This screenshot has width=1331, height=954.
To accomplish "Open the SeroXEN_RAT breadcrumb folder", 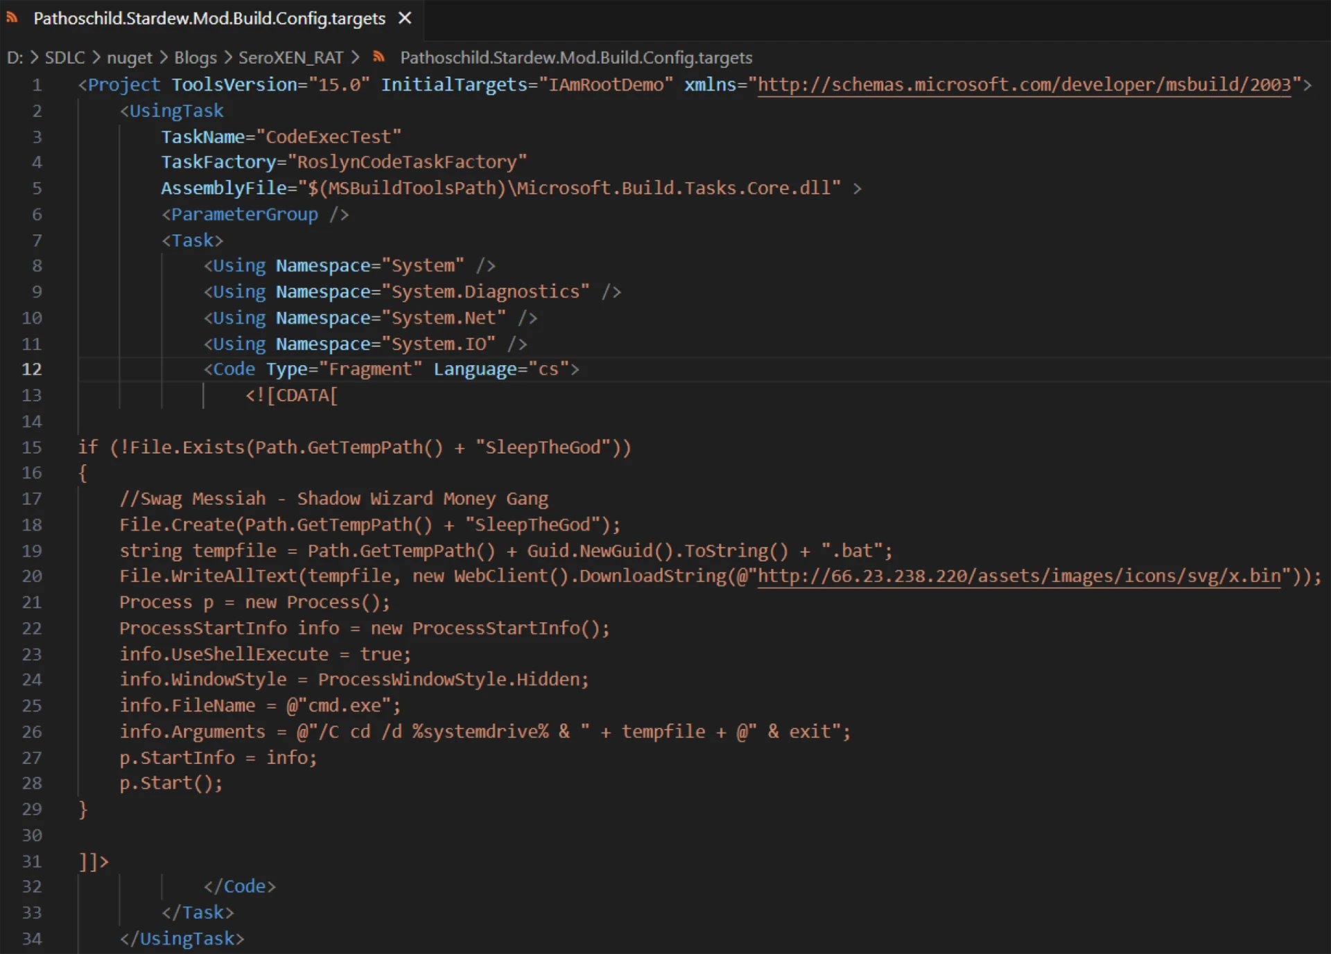I will click(291, 58).
